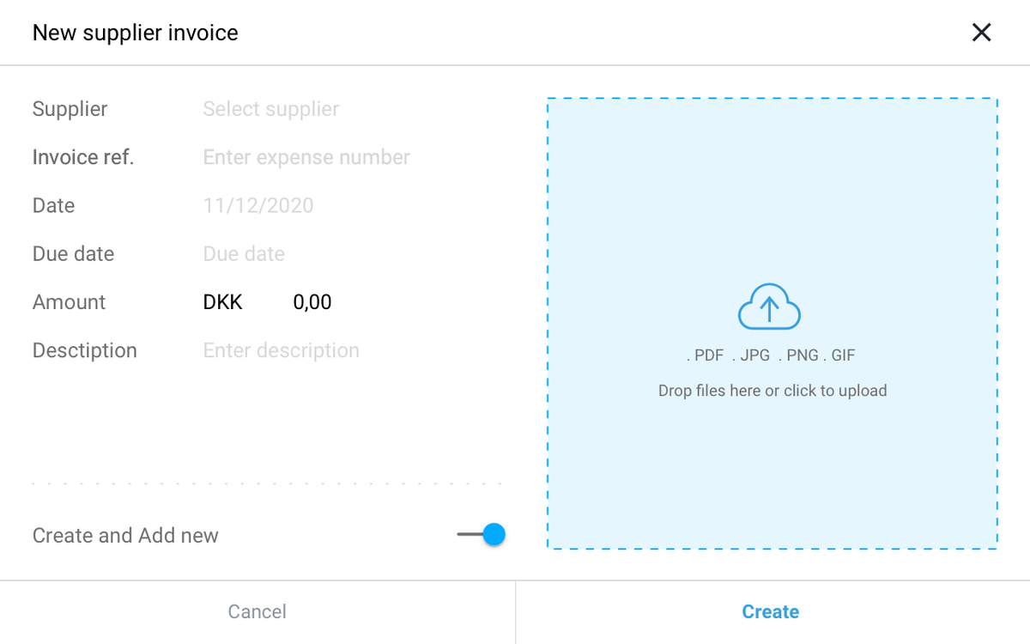Image resolution: width=1030 pixels, height=644 pixels.
Task: Click the cloud upload icon
Action: pyautogui.click(x=770, y=307)
